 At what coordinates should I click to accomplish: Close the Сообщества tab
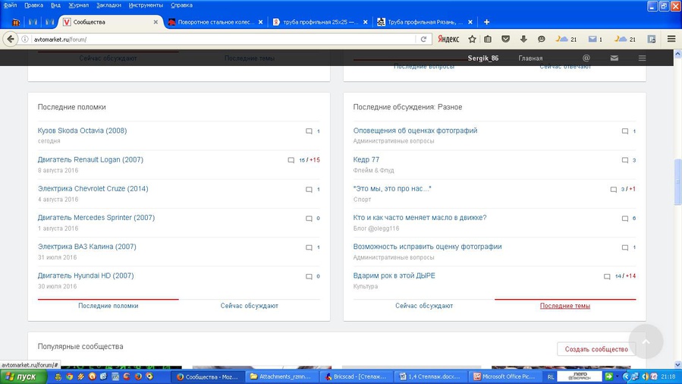pos(156,22)
